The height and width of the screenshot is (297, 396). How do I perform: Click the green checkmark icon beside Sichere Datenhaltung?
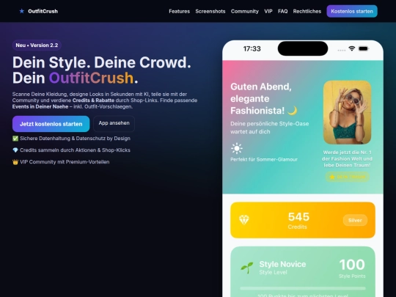point(15,139)
